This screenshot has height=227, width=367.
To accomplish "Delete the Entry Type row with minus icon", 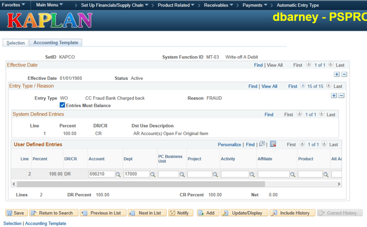I will [341, 96].
